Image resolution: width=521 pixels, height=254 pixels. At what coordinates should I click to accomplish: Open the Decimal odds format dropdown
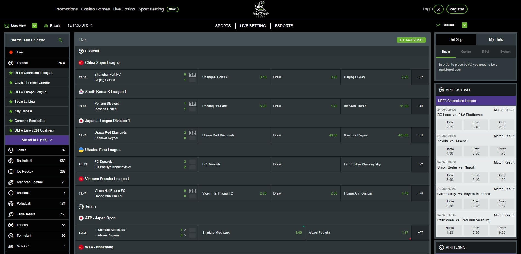point(464,25)
